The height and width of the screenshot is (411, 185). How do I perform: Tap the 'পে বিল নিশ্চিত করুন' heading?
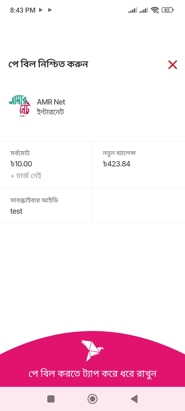pyautogui.click(x=48, y=64)
